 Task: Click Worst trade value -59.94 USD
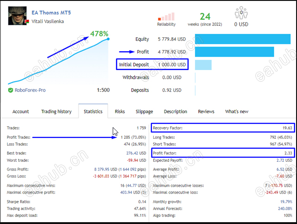pyautogui.click(x=137, y=160)
